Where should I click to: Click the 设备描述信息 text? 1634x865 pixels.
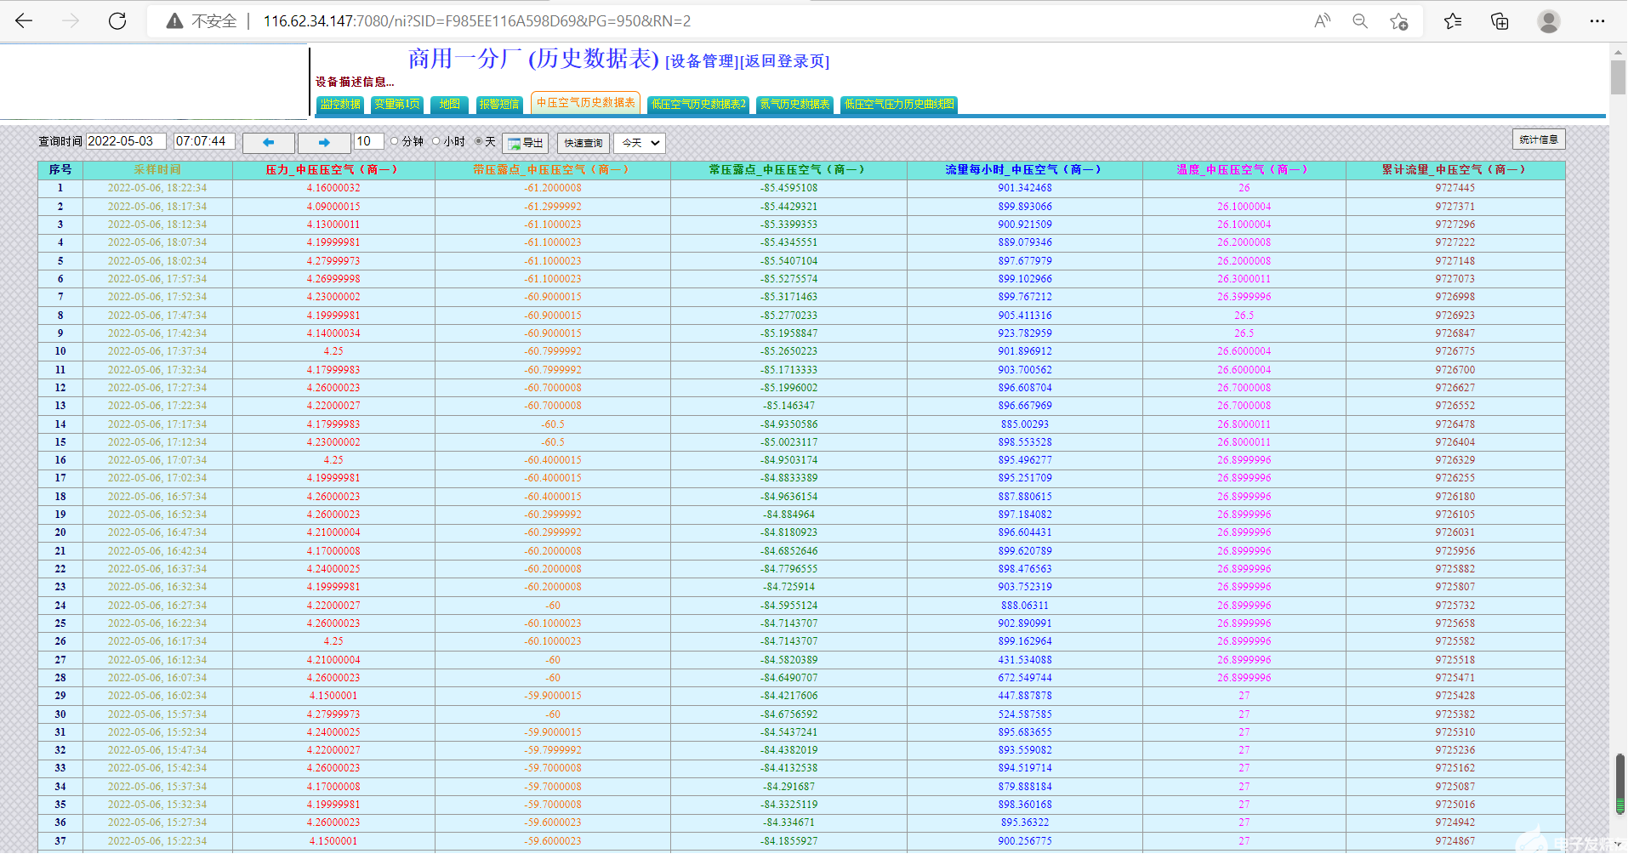pyautogui.click(x=355, y=82)
